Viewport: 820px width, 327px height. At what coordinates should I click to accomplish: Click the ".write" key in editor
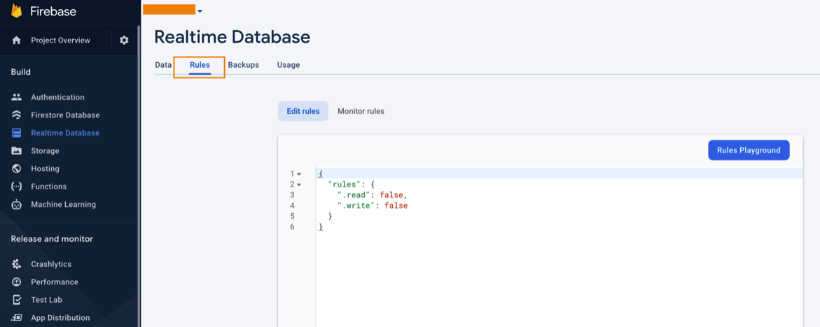(x=356, y=205)
